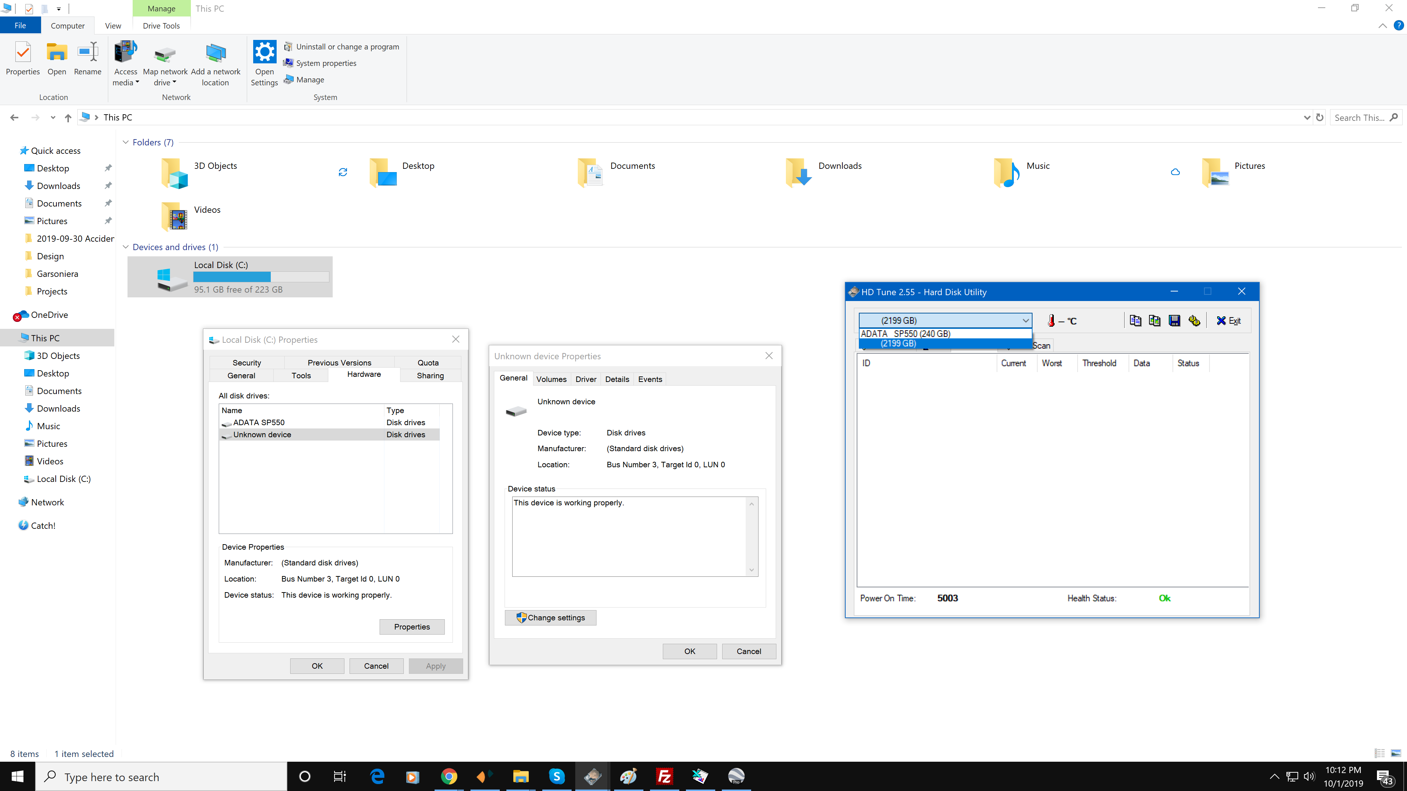This screenshot has height=791, width=1407.
Task: Collapse the Devices and drives group
Action: click(126, 247)
